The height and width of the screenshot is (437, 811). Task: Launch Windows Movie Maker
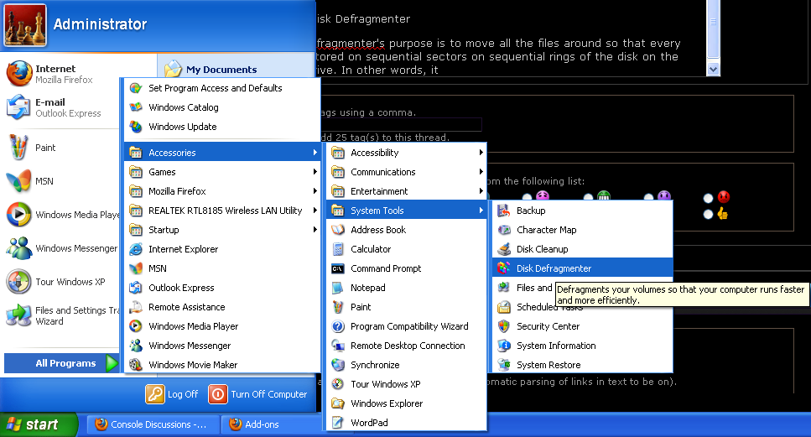point(193,365)
